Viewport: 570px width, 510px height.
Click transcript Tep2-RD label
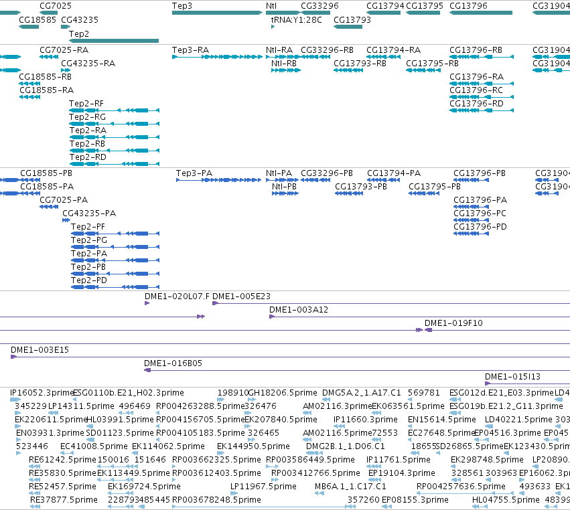(x=88, y=157)
